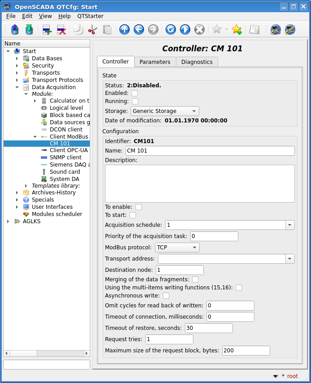Expand the Templates library node
This screenshot has height=383, width=311.
coord(26,186)
